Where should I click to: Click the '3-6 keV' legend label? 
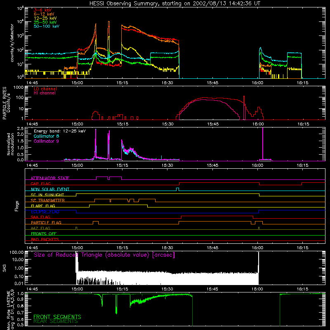coord(43,10)
